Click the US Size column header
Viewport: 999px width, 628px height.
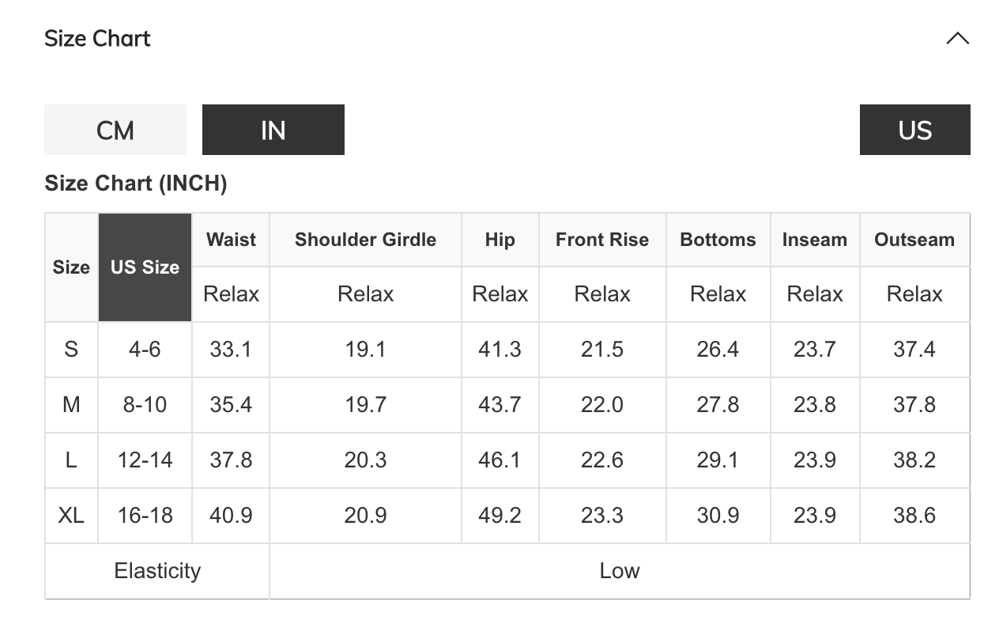pyautogui.click(x=145, y=267)
